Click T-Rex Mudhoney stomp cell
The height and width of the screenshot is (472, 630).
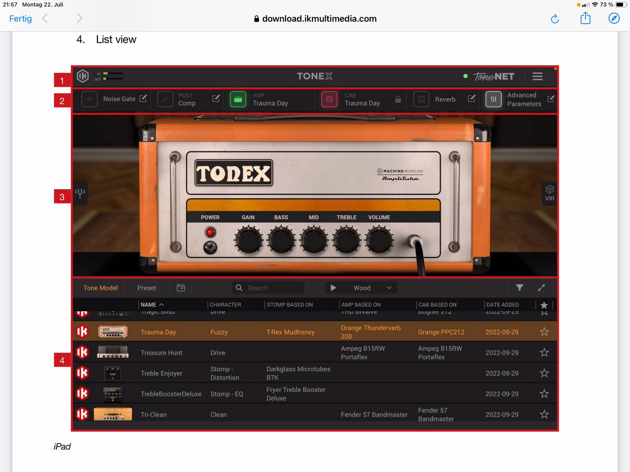pyautogui.click(x=290, y=332)
